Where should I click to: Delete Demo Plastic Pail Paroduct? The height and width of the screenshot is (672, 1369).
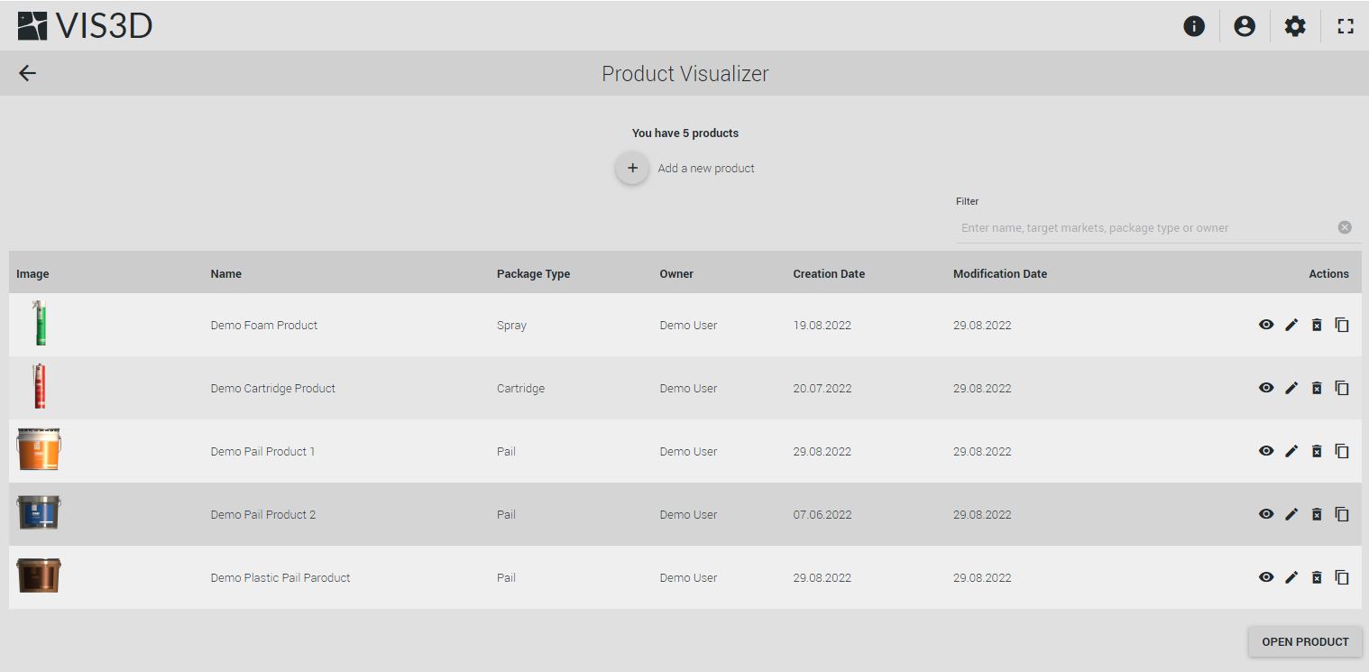[1317, 577]
